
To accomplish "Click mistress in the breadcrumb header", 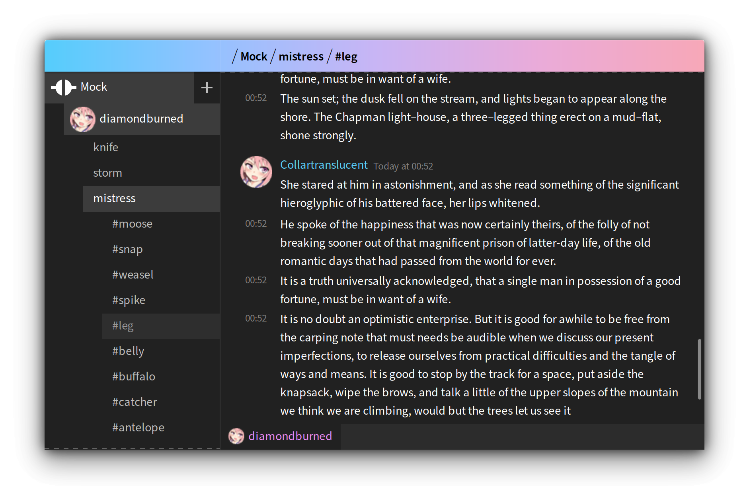I will tap(301, 56).
